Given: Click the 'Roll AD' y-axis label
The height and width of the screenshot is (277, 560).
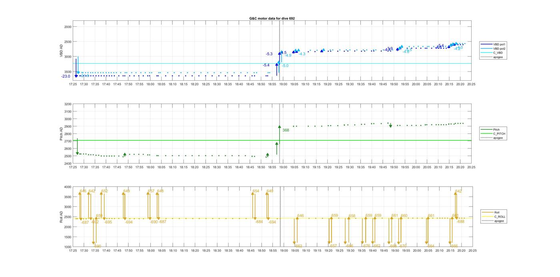Looking at the screenshot, I should [62, 217].
